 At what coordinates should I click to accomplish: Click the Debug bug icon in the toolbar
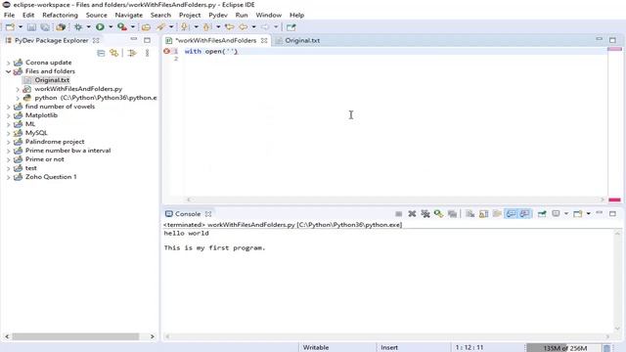78,27
